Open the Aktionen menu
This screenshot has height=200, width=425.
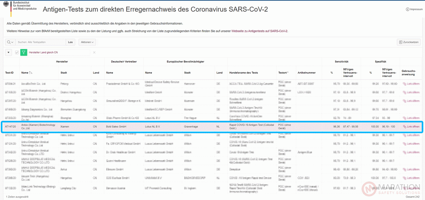click(x=87, y=42)
